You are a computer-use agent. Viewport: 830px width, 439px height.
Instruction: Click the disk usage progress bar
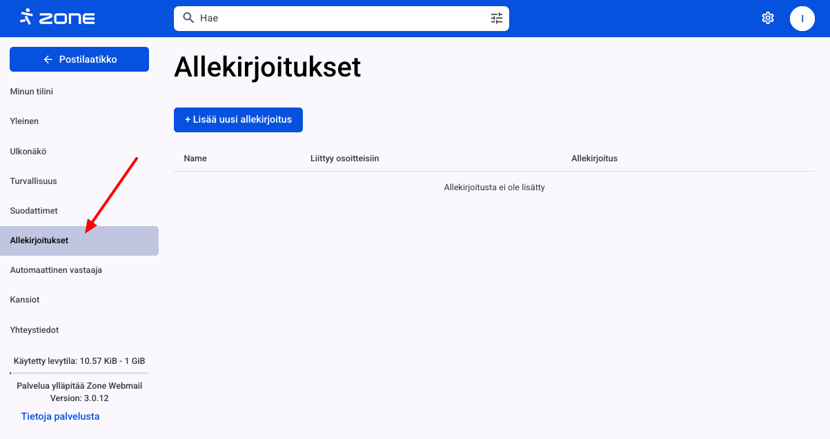coord(79,373)
